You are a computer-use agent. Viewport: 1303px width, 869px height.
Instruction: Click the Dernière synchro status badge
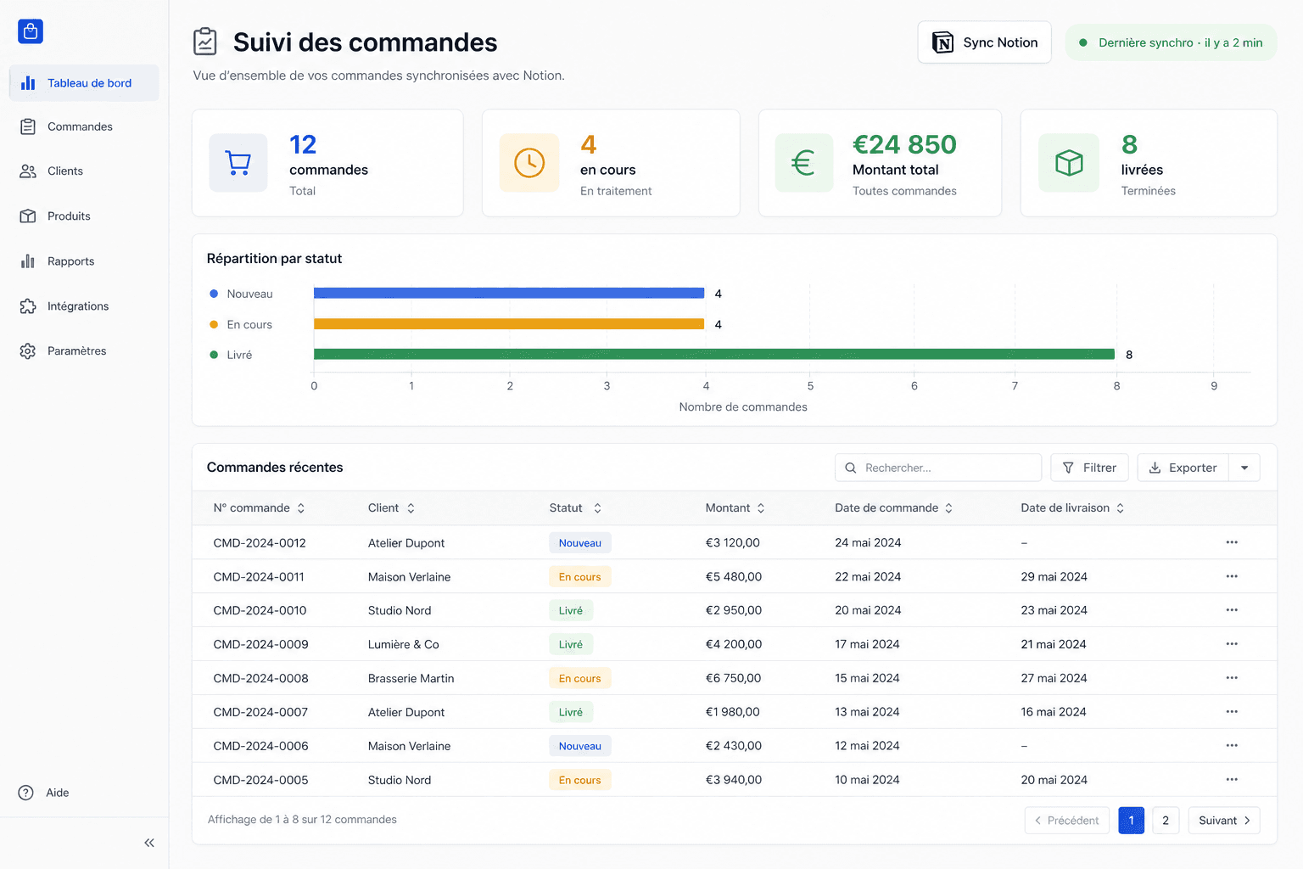point(1171,42)
